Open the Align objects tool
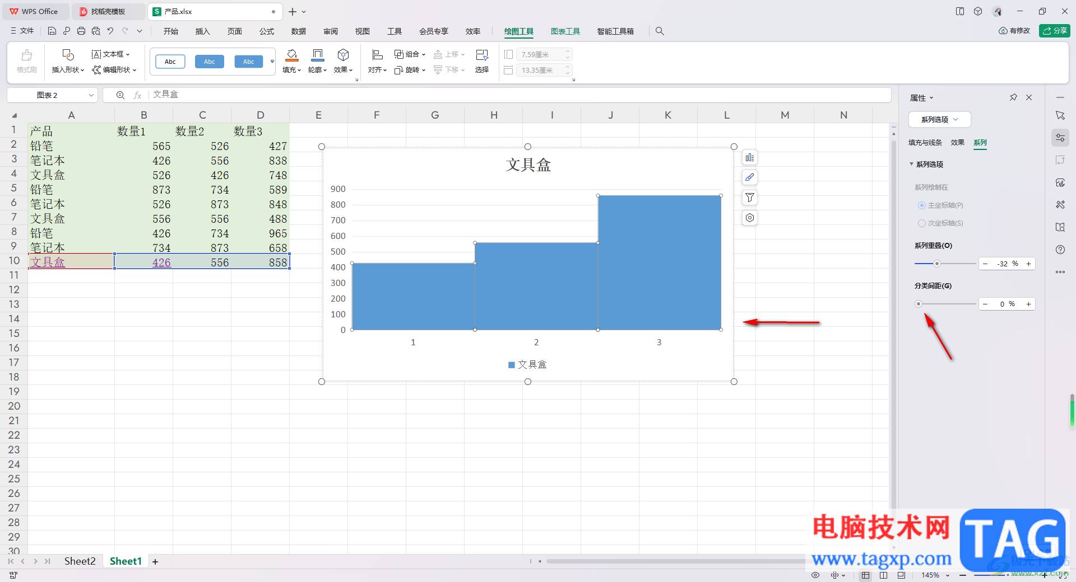The width and height of the screenshot is (1076, 582). pyautogui.click(x=377, y=61)
